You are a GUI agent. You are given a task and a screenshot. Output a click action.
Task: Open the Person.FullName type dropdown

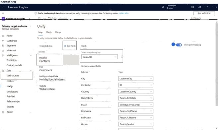(x=136, y=118)
